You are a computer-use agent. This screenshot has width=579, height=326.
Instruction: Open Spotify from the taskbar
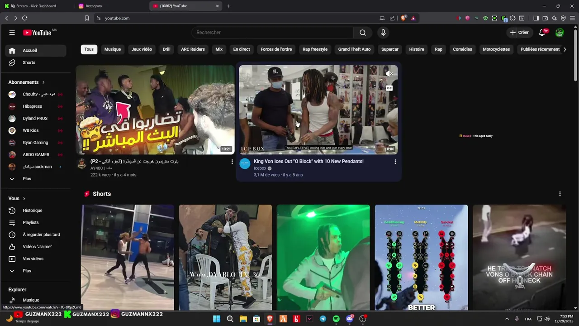point(336,319)
